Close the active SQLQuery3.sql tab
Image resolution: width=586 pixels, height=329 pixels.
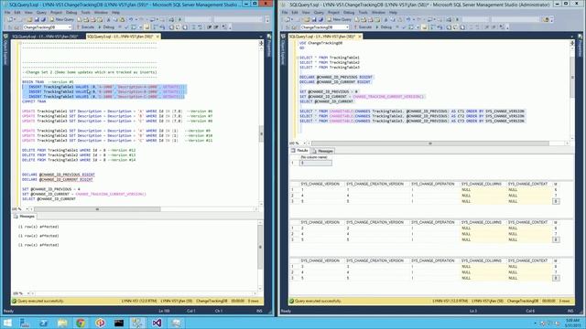(157, 37)
